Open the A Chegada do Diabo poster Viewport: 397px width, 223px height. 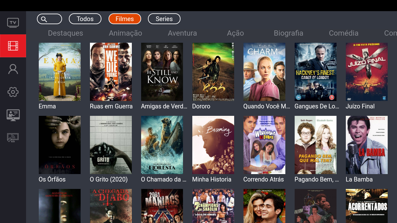[111, 206]
